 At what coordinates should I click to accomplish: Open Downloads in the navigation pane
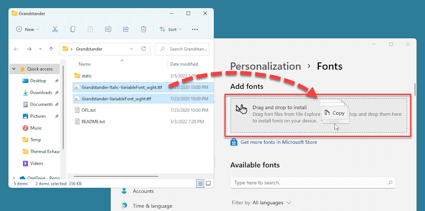pos(41,93)
